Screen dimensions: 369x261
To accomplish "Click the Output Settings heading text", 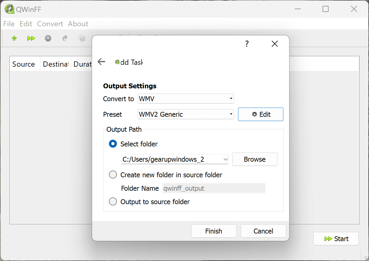I will tap(130, 86).
